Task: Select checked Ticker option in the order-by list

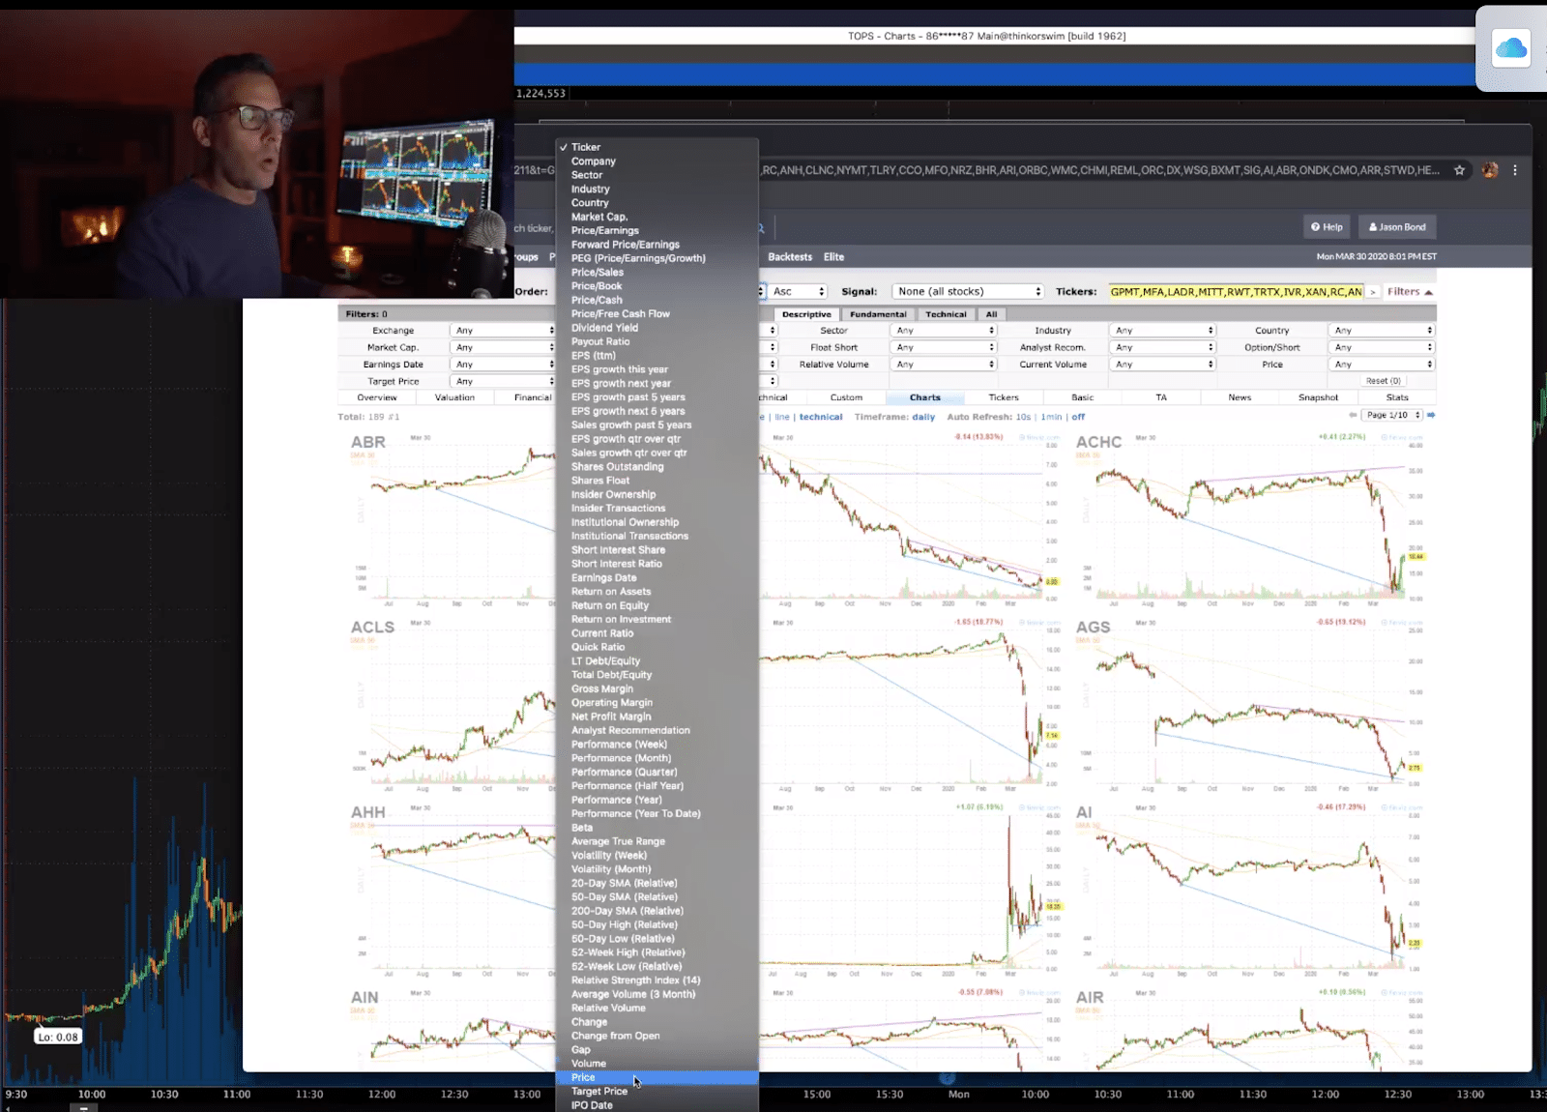Action: pyautogui.click(x=657, y=147)
